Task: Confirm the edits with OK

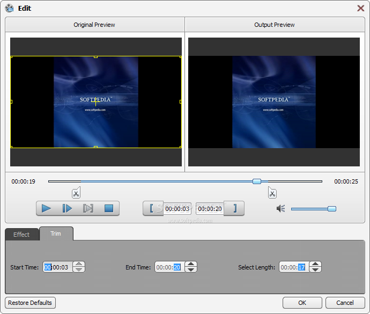Action: point(302,303)
